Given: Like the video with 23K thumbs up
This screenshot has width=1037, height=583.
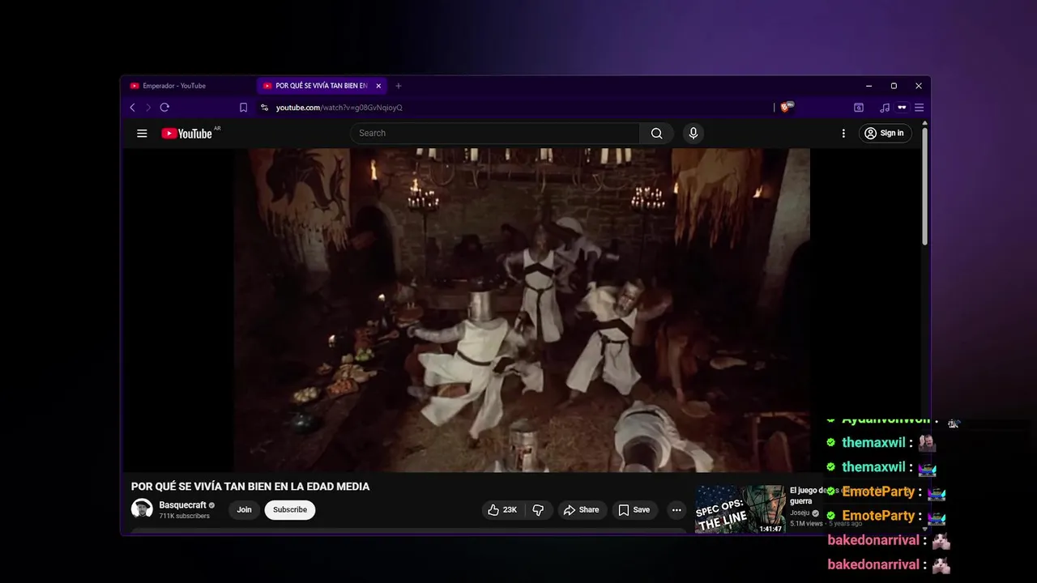Looking at the screenshot, I should [502, 510].
